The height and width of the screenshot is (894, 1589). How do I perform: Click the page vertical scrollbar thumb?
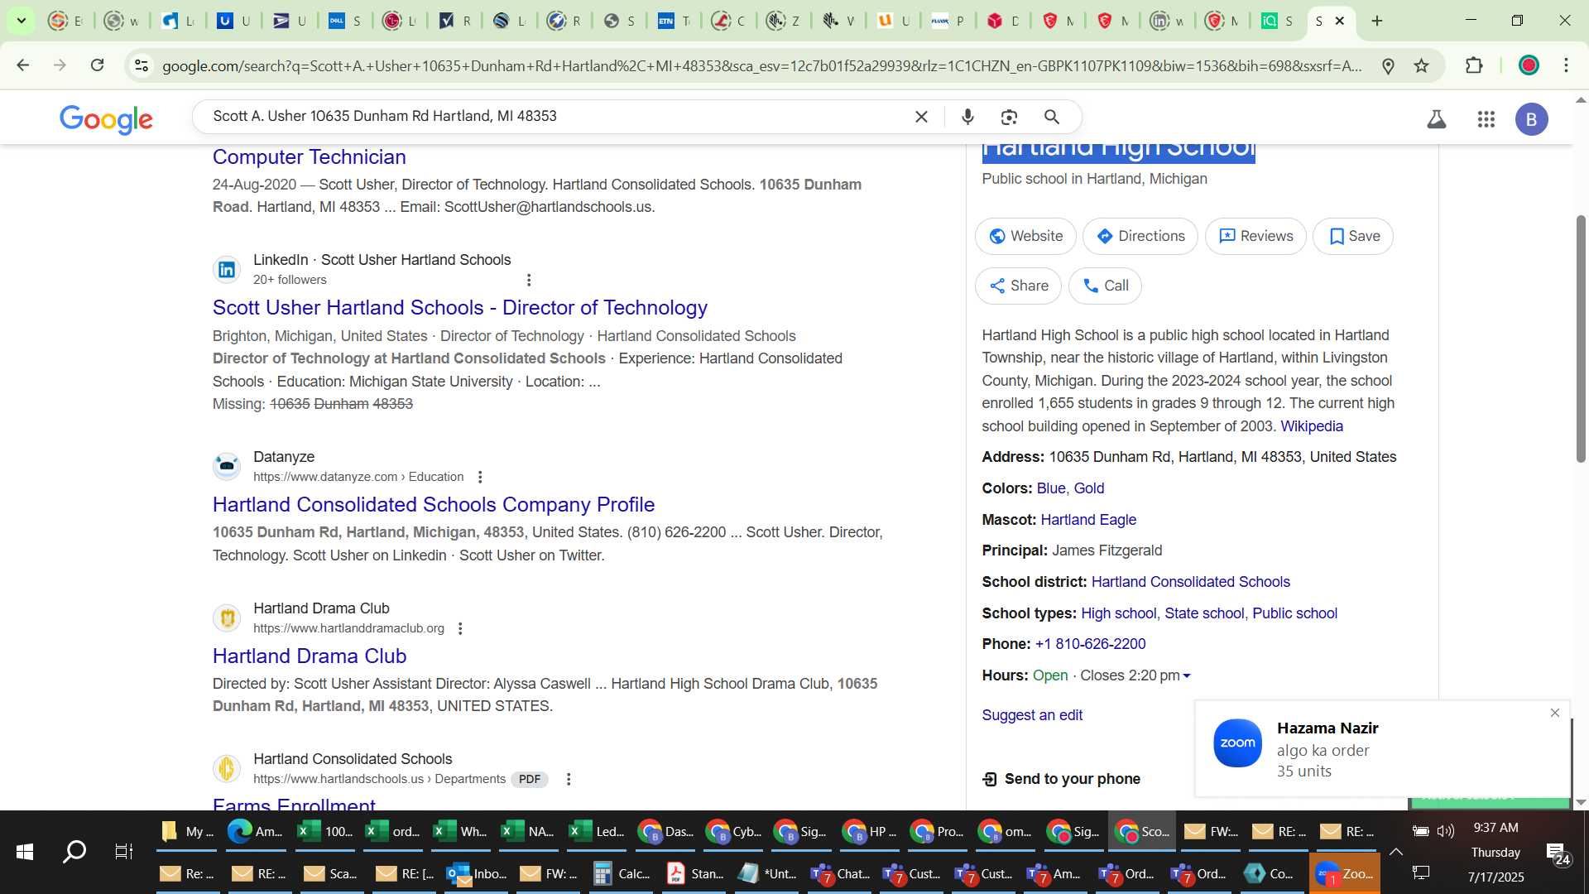point(1581,339)
